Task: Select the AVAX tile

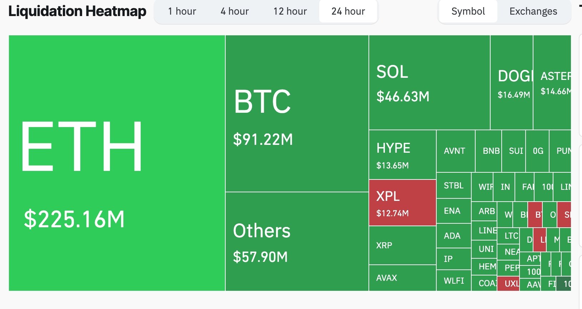Action: coord(402,278)
